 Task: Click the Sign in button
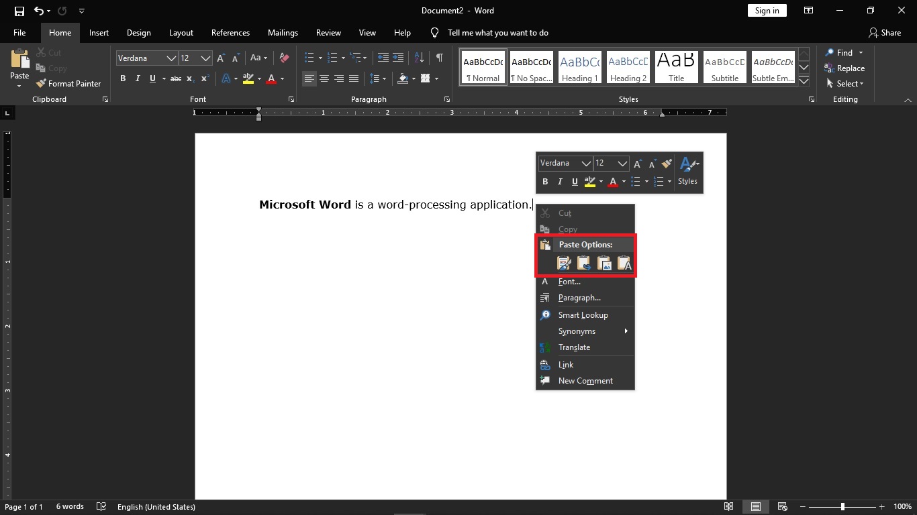(767, 11)
